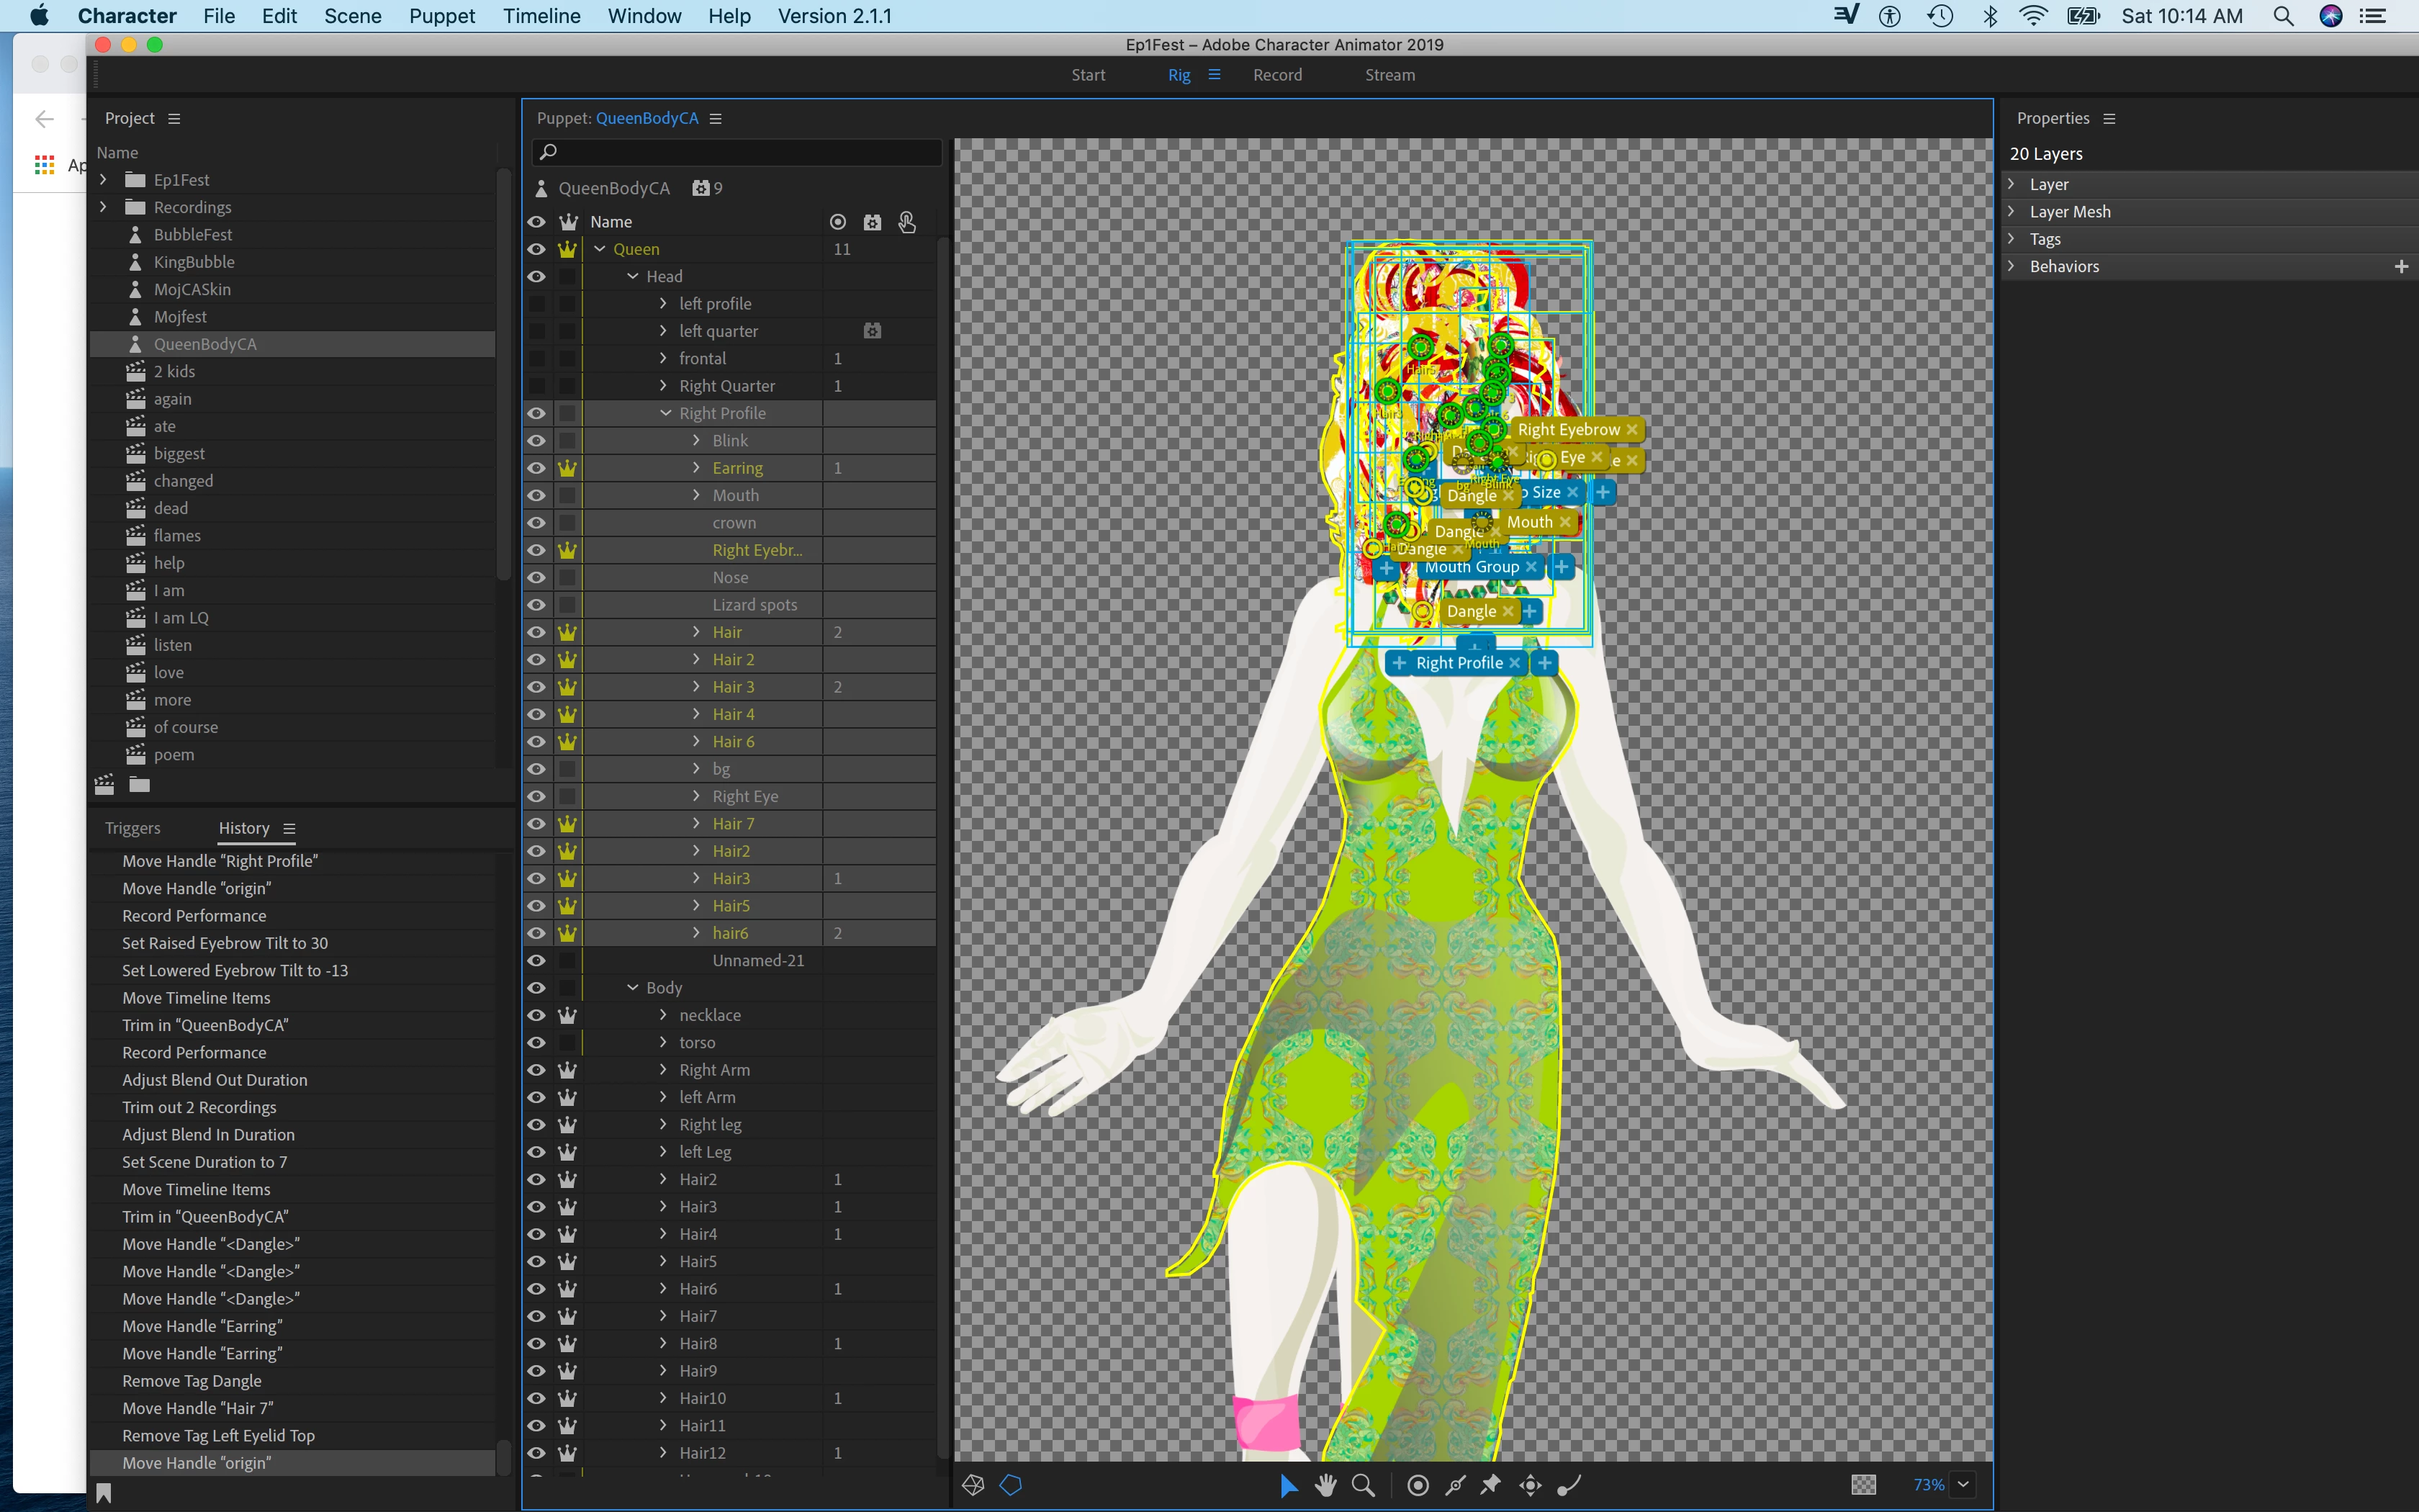
Task: Click the Move Handle "Earring" history entry
Action: point(202,1326)
